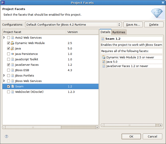The width and height of the screenshot is (166, 144).
Task: Click the Java facet icon in list
Action: [12, 49]
